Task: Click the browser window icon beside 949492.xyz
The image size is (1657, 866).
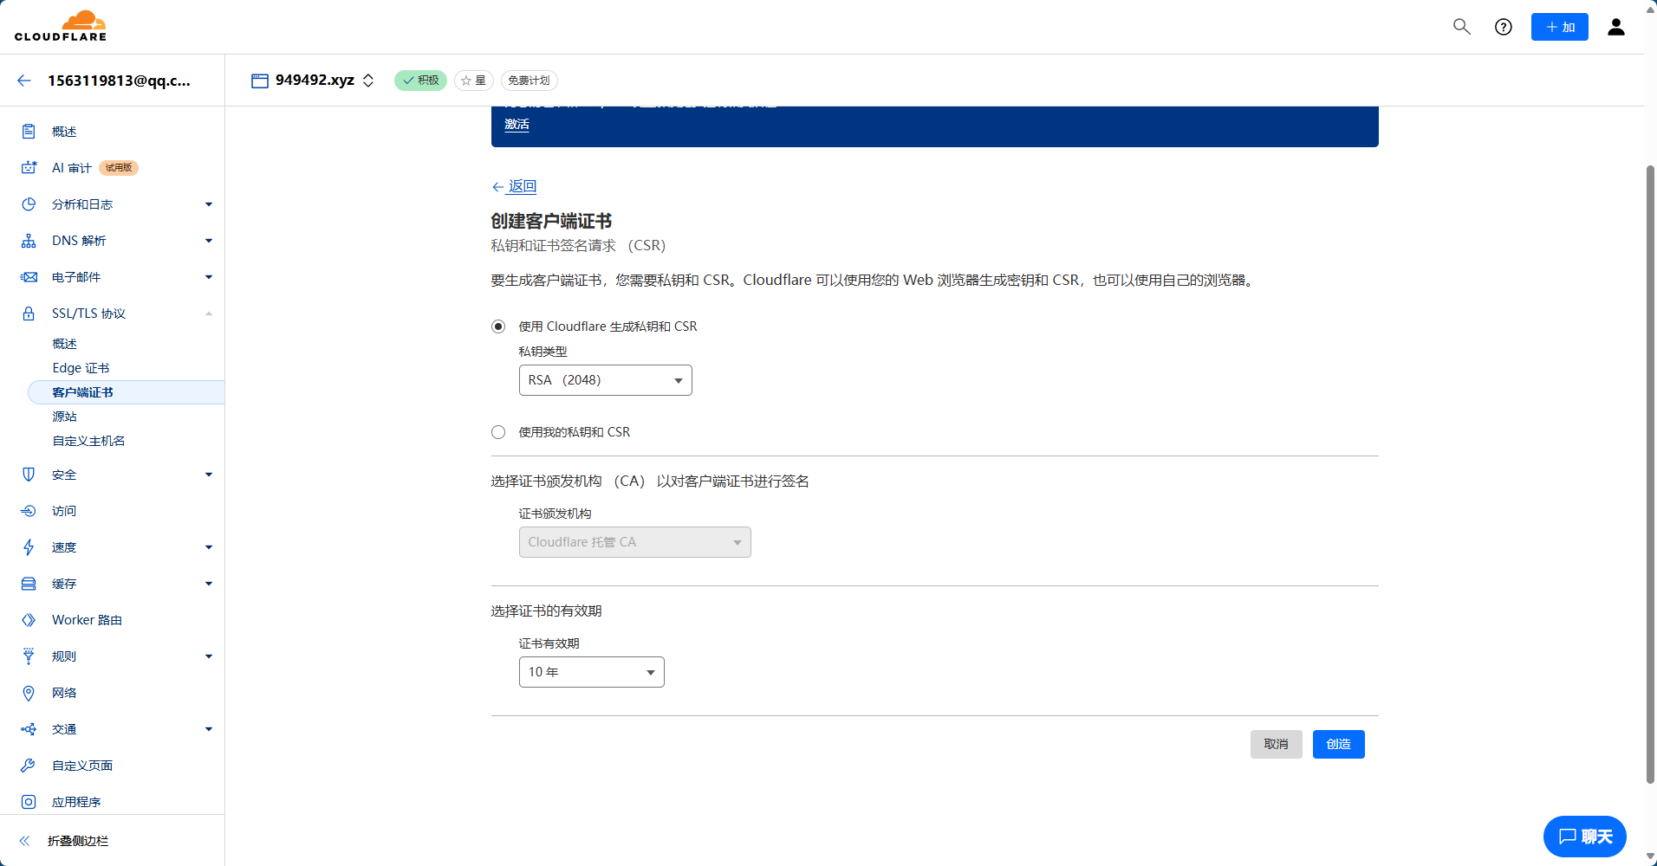Action: (260, 81)
